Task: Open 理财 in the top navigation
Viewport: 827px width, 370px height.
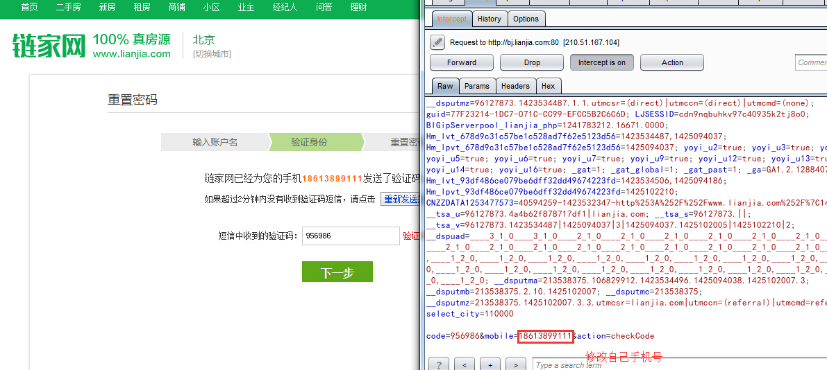Action: tap(359, 7)
